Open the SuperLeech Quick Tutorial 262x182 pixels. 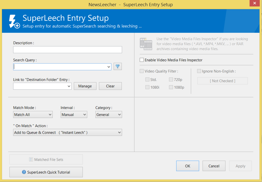46,172
